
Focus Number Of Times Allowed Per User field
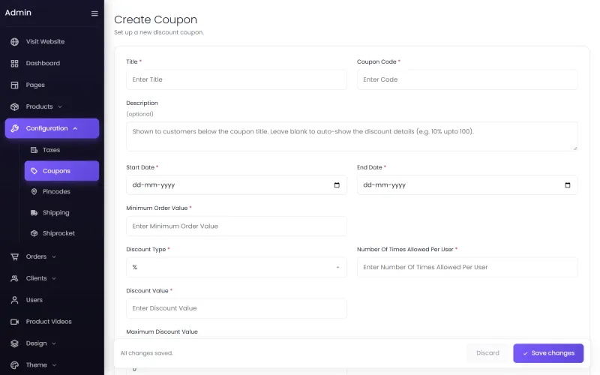pyautogui.click(x=467, y=267)
